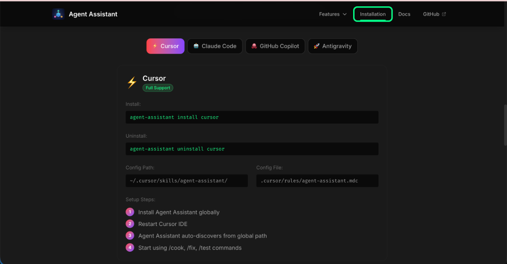Click the GitHub link
The height and width of the screenshot is (264, 507).
click(x=431, y=14)
